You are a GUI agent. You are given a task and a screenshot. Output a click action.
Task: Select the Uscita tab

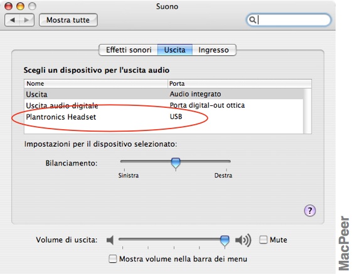pos(175,50)
